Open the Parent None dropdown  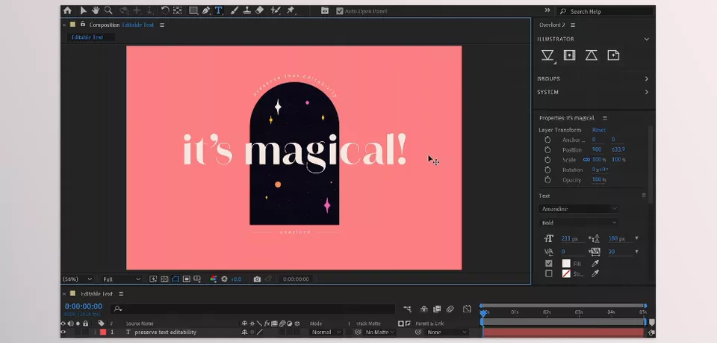click(x=447, y=333)
